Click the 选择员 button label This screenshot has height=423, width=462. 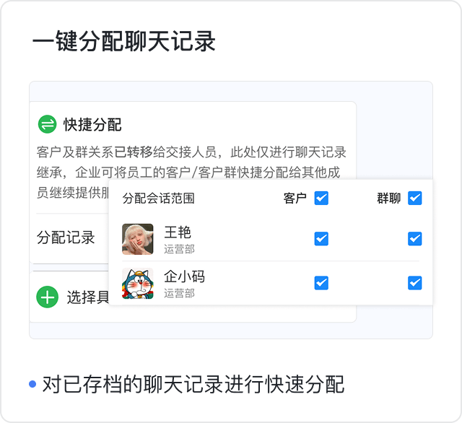coord(87,297)
